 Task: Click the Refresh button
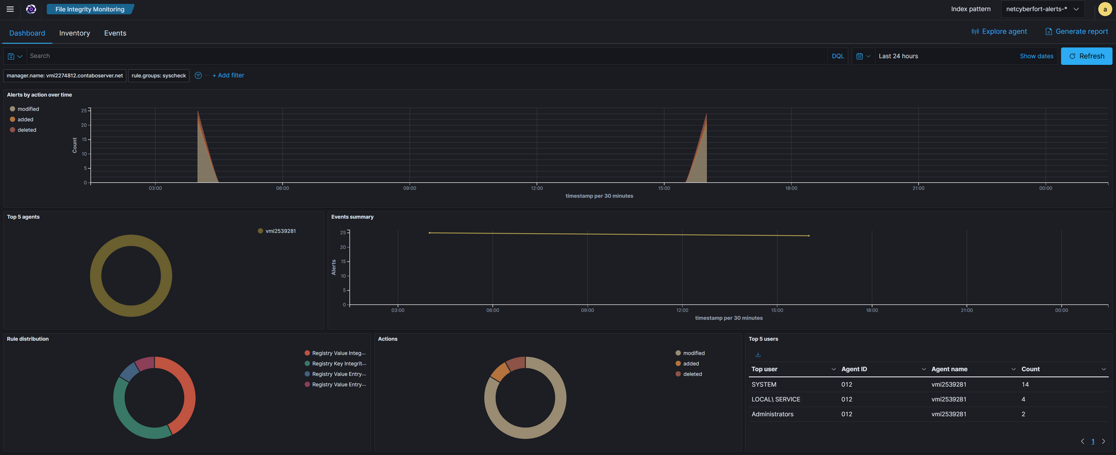tap(1086, 56)
